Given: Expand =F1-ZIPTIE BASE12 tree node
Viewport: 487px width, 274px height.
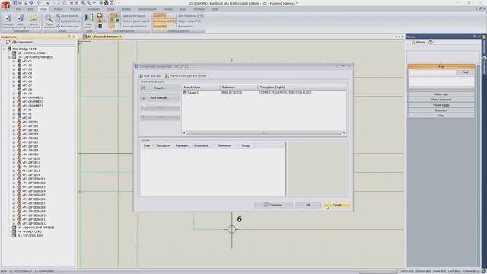Looking at the screenshot, I should [x=14, y=223].
